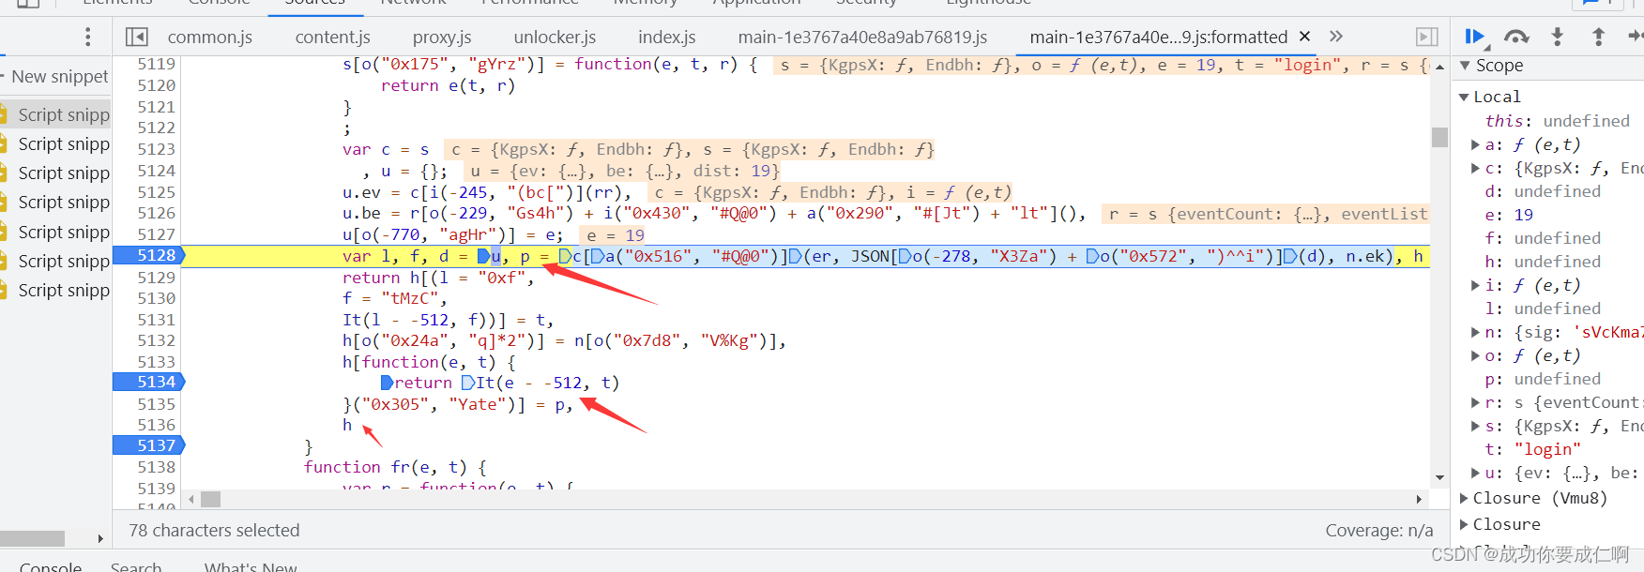Add breakpoint on line 5138
The height and width of the screenshot is (572, 1644).
point(156,466)
